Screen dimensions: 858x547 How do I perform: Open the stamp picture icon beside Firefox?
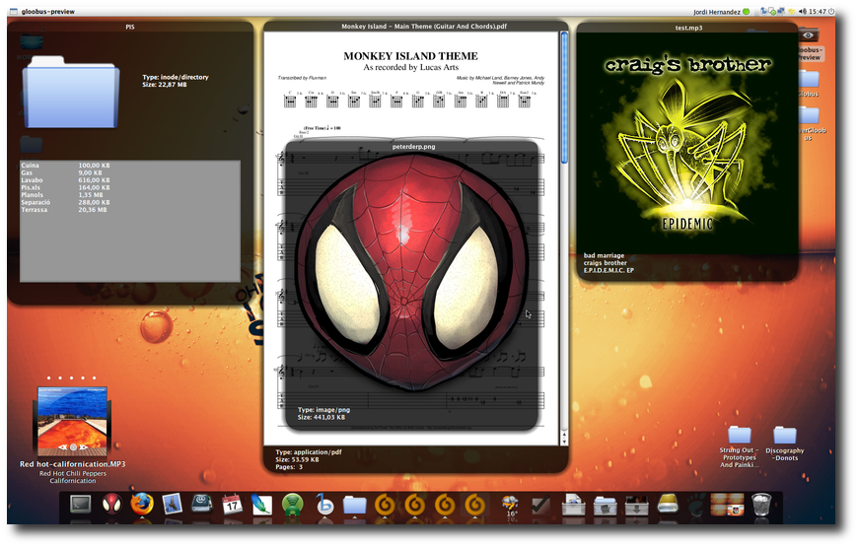(172, 504)
